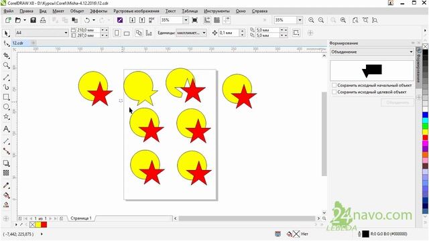Screen dimensions: 429x241
Task: Open the Объект menu
Action: pos(77,11)
